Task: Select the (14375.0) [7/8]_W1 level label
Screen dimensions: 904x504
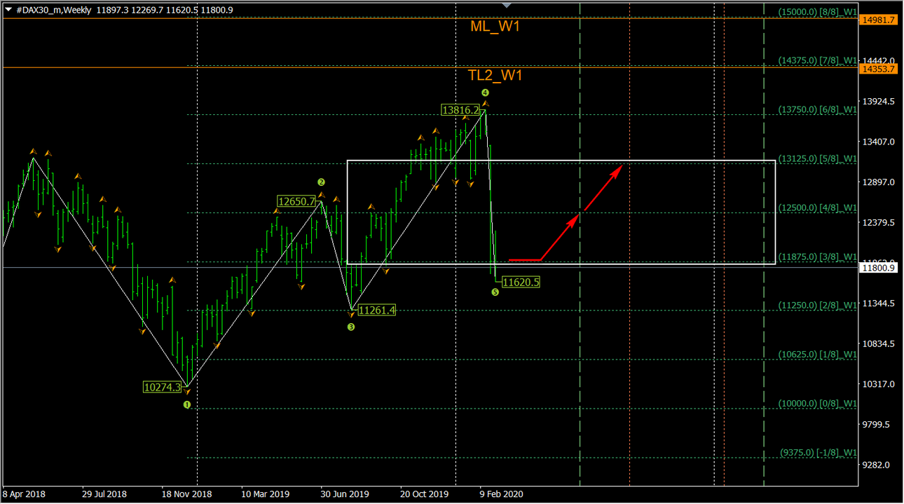Action: coord(819,60)
